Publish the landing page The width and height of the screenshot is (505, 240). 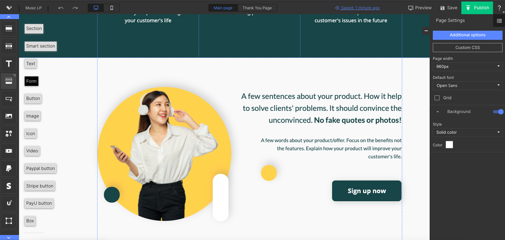[477, 8]
